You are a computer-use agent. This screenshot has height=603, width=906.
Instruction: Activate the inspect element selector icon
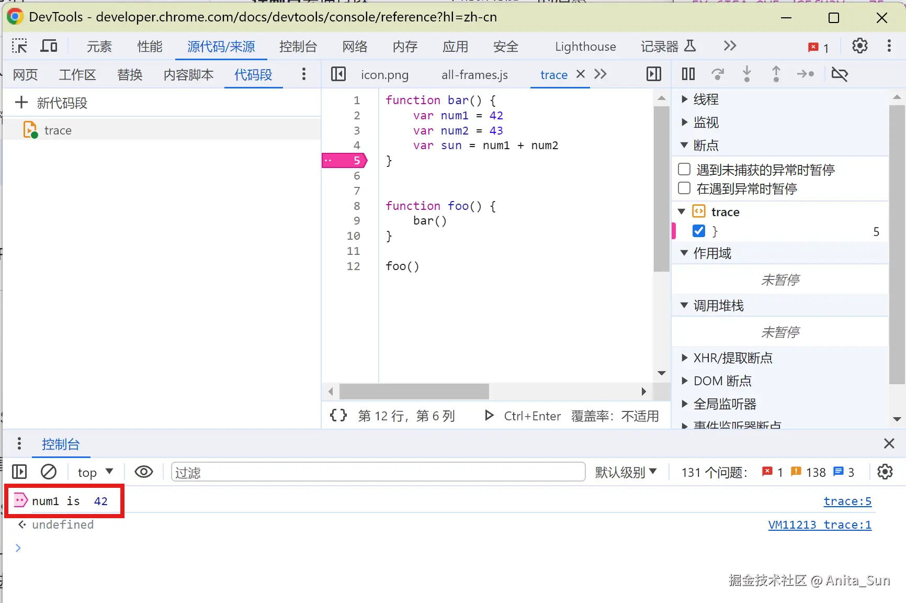coord(19,46)
